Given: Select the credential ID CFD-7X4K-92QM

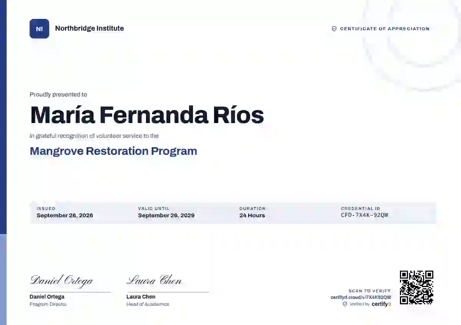Looking at the screenshot, I should 365,215.
